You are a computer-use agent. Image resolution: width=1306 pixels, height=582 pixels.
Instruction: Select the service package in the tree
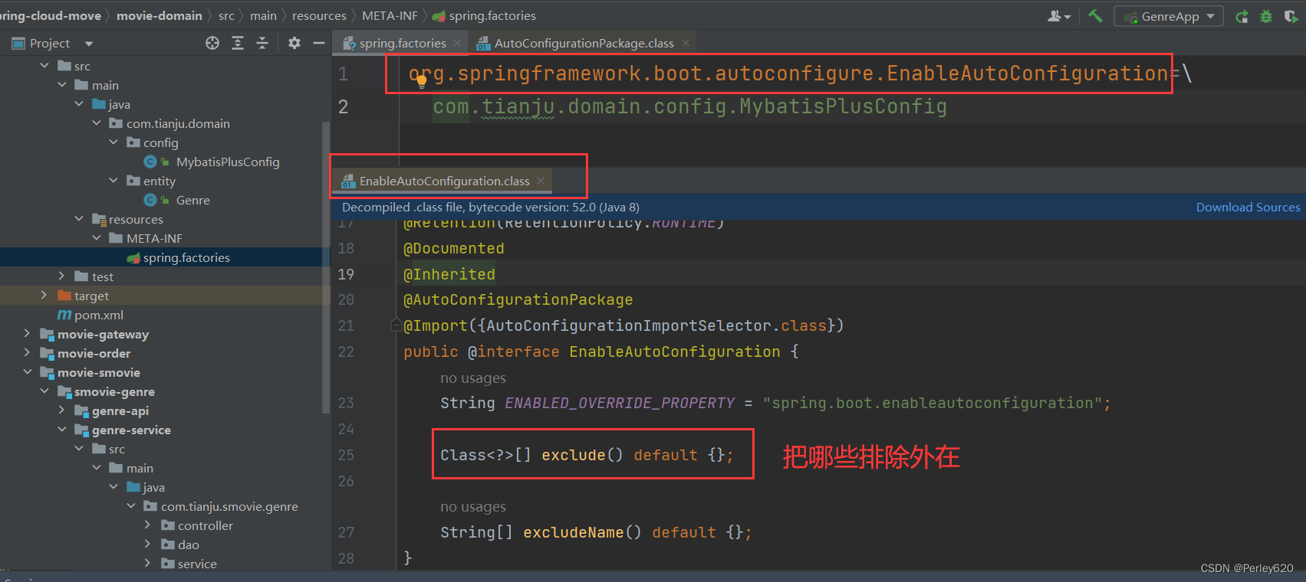click(x=197, y=564)
